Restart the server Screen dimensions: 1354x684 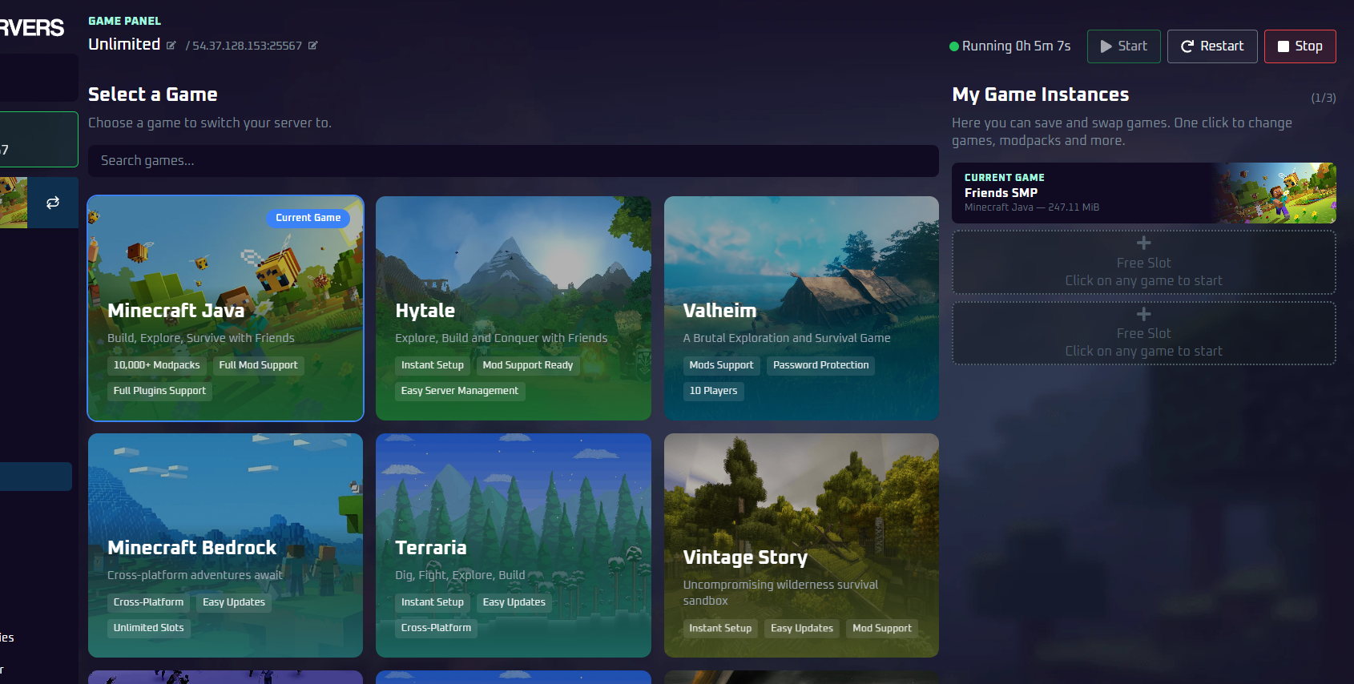(x=1211, y=46)
